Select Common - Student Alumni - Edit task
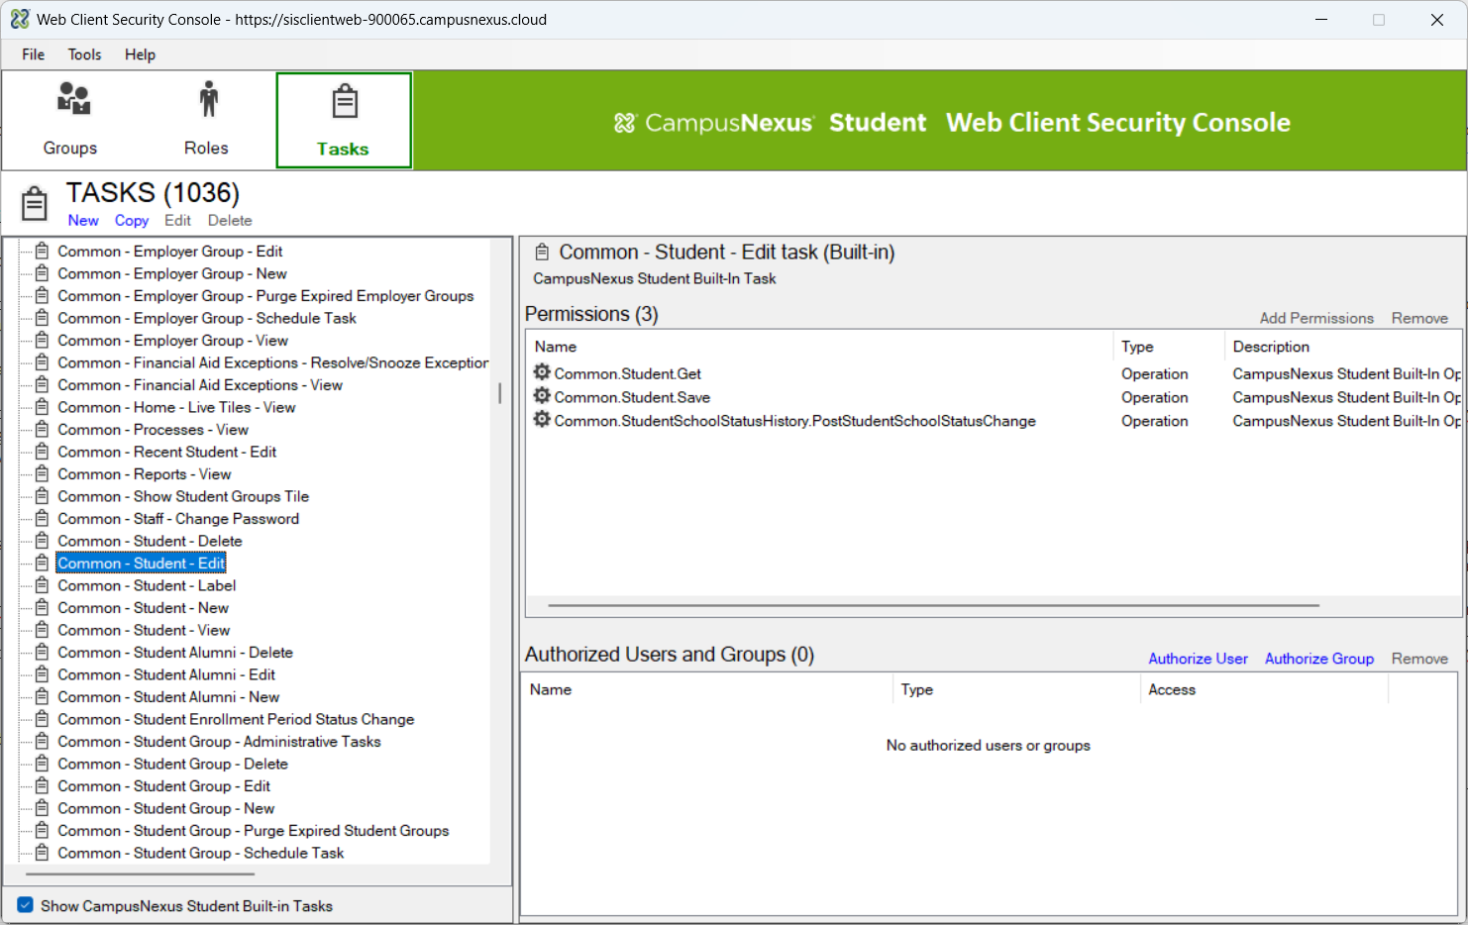The height and width of the screenshot is (925, 1468). [x=166, y=674]
